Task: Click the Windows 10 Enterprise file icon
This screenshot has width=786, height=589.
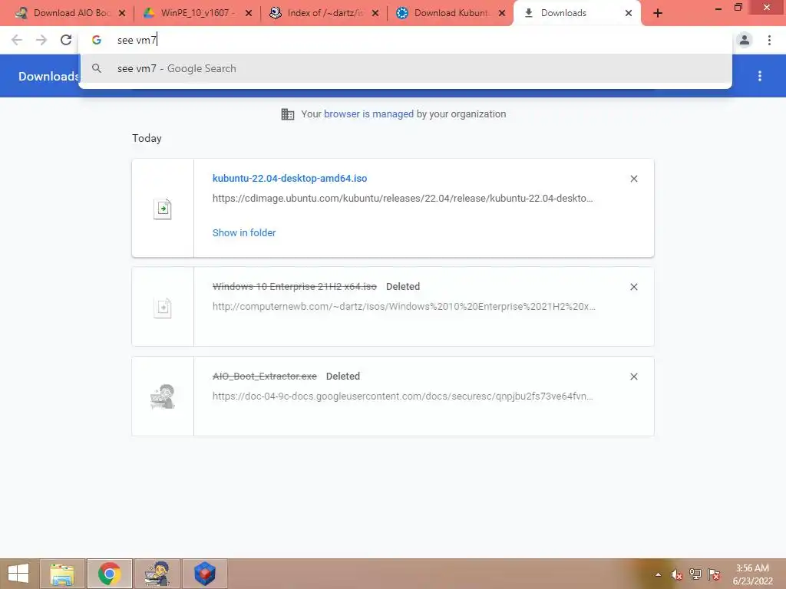Action: point(163,307)
